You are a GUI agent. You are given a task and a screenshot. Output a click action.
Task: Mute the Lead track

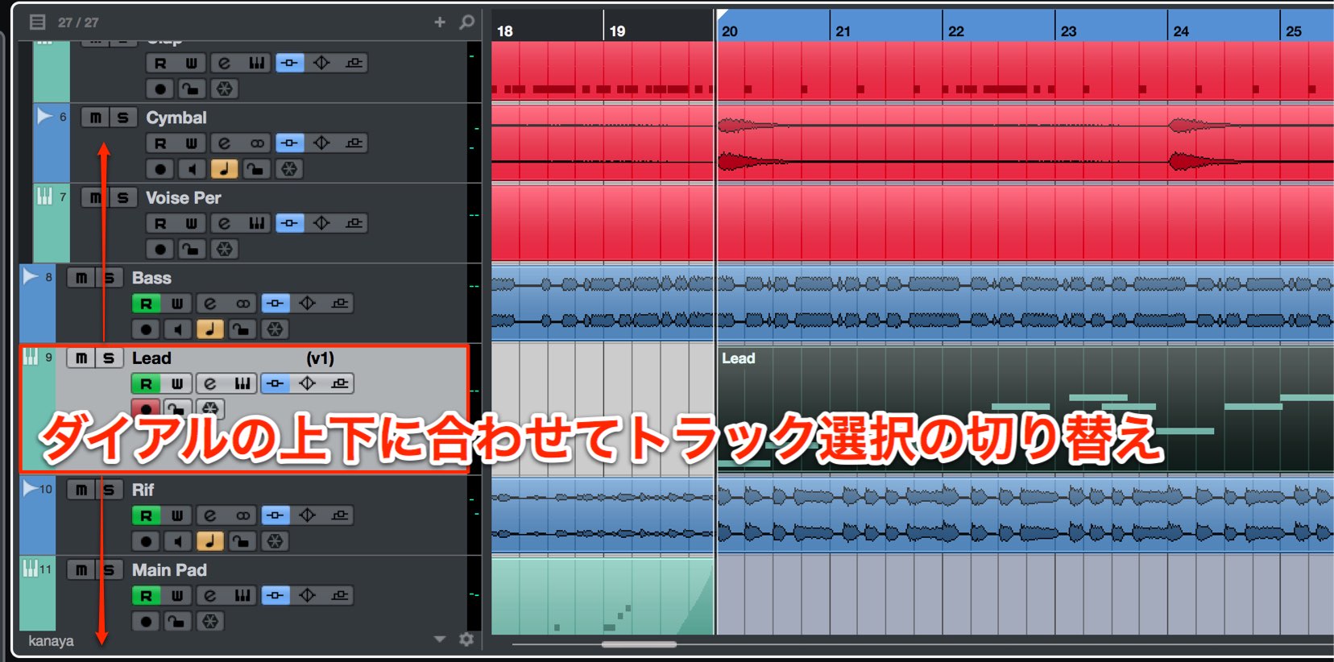click(81, 358)
